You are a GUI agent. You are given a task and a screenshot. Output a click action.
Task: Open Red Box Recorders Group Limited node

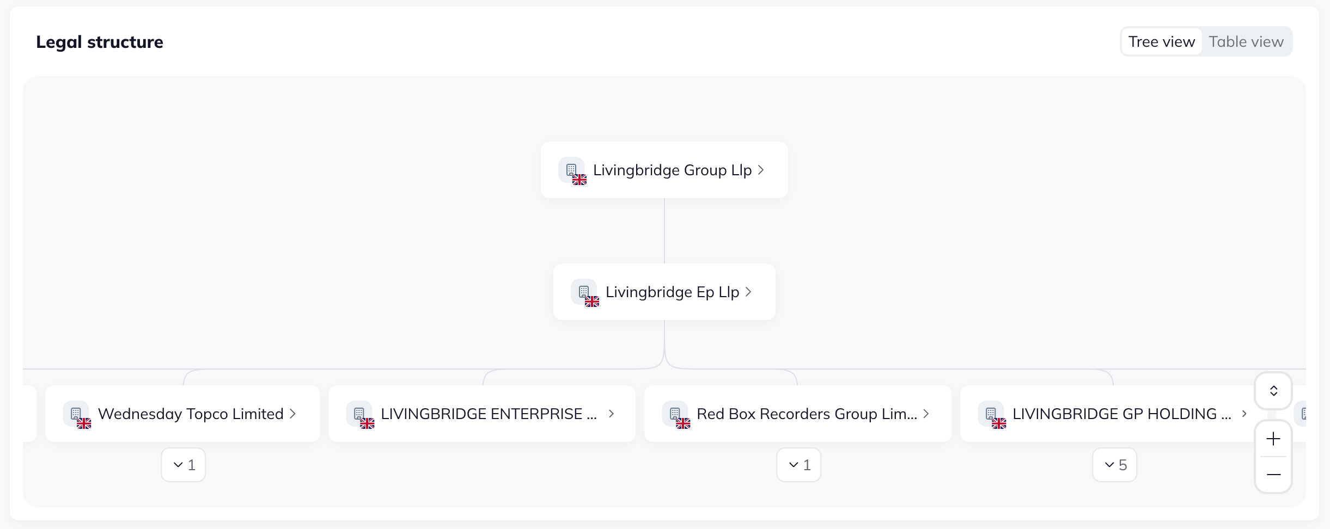[926, 414]
